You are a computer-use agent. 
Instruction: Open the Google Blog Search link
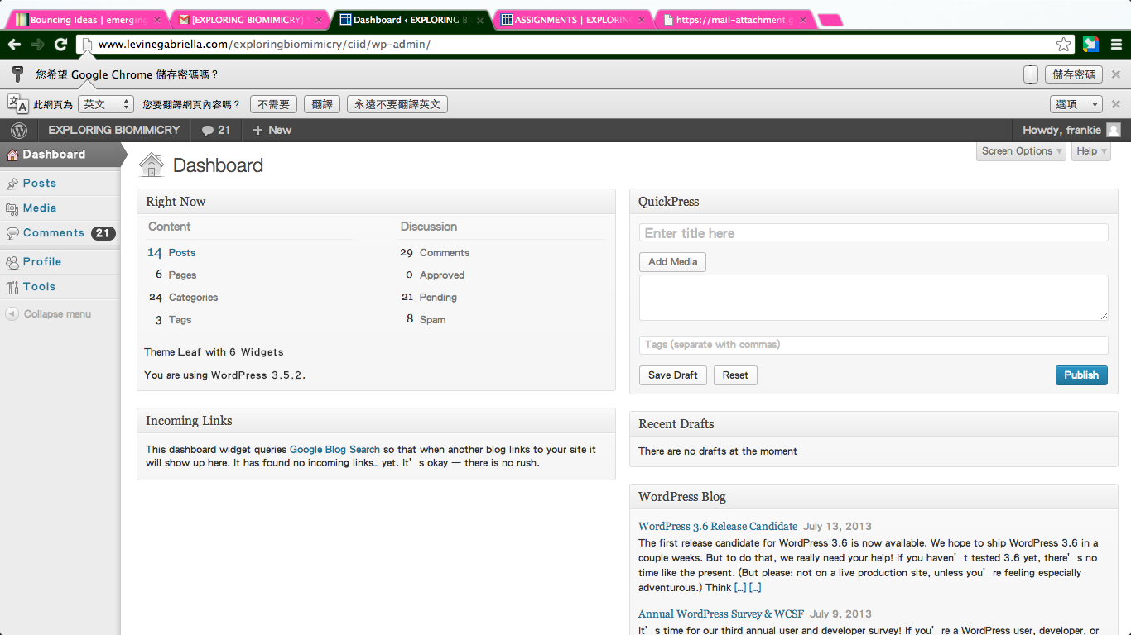tap(334, 450)
